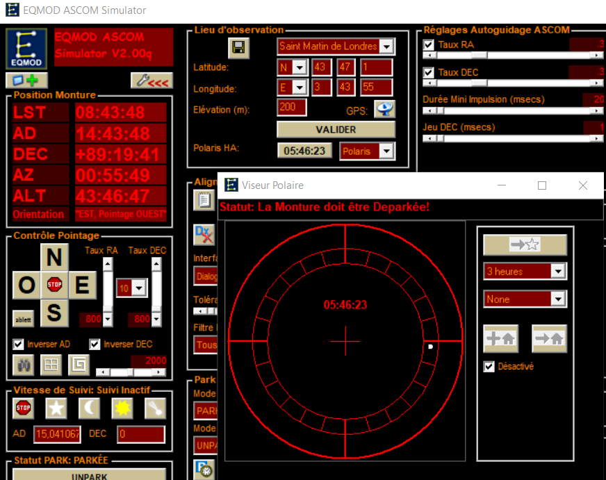Slew South with the S button

click(54, 313)
